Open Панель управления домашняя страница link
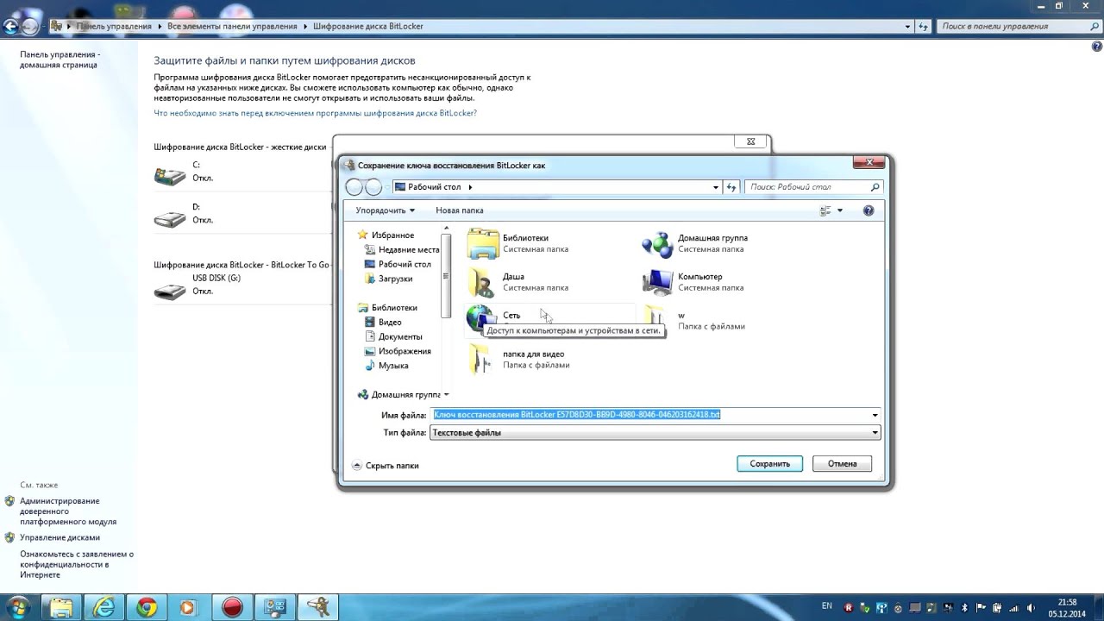This screenshot has height=621, width=1104. click(60, 60)
